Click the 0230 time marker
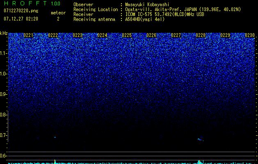 tap(250, 35)
